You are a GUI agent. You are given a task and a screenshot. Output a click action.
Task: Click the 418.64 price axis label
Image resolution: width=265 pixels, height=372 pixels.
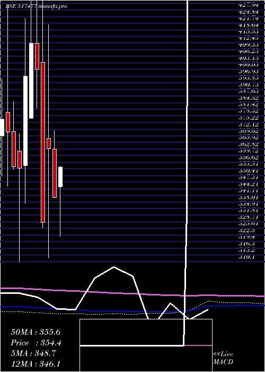point(248,25)
